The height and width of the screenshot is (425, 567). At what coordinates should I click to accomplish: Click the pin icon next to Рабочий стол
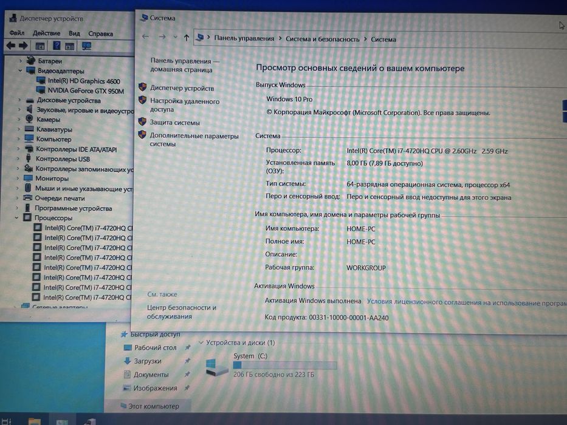pos(187,347)
